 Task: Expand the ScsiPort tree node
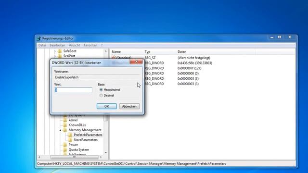click(55, 56)
